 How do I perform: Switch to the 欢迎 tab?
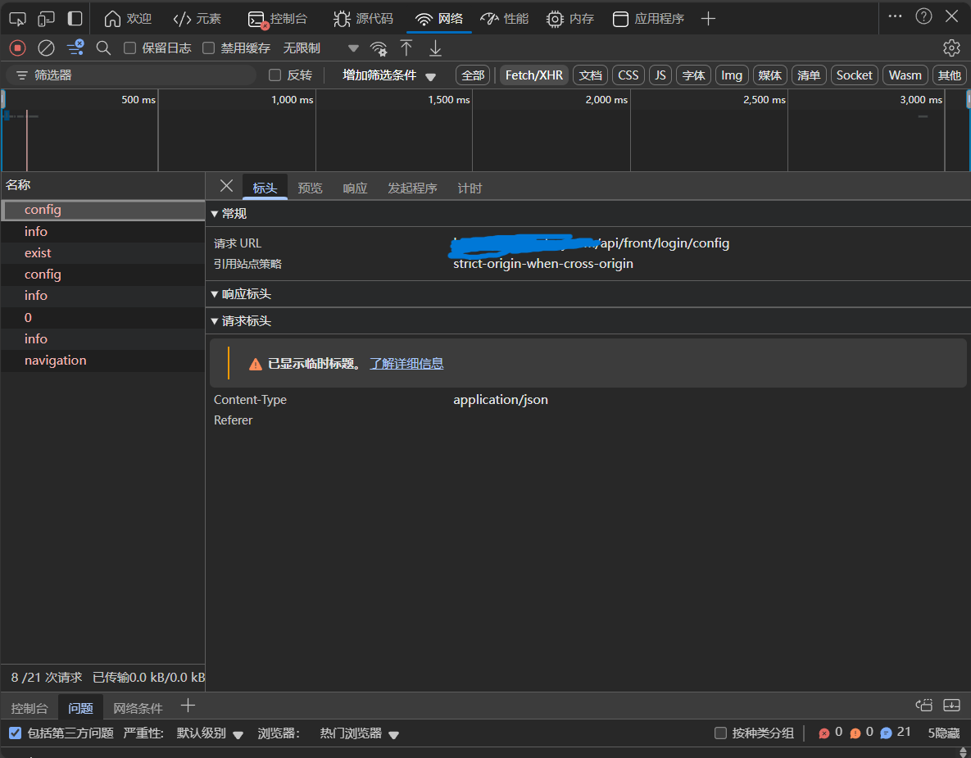click(x=128, y=19)
